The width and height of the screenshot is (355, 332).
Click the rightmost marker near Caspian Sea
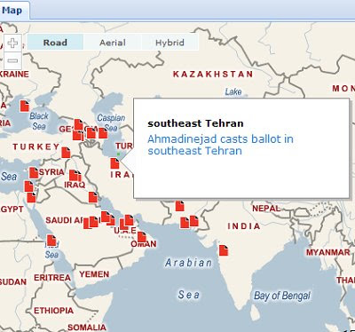point(103,133)
